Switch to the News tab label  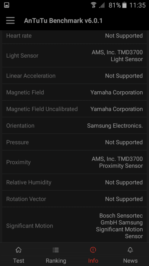[x=130, y=260]
